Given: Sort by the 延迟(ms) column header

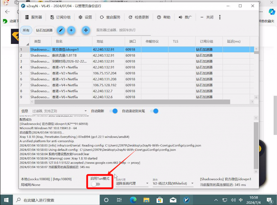Looking at the screenshot, I should [x=236, y=41].
